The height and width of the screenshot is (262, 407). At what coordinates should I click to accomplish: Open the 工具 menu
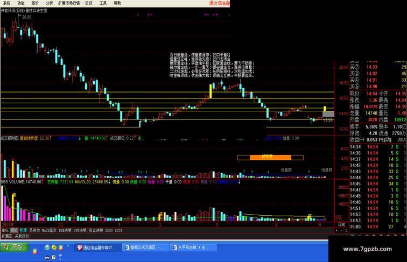pyautogui.click(x=103, y=3)
